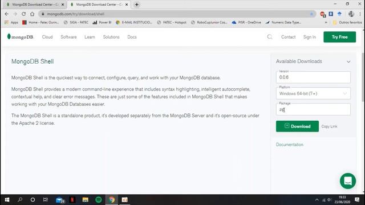The width and height of the screenshot is (365, 205).
Task: Click the Chrome profile avatar icon
Action: tap(351, 14)
